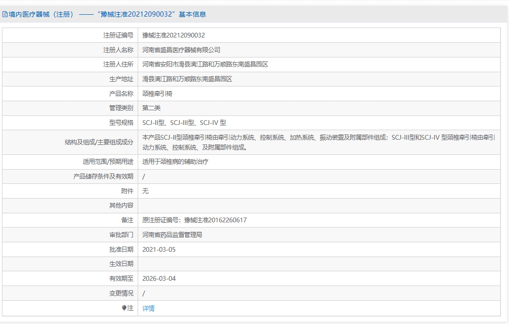Click the 注册证编号 label

click(x=119, y=35)
